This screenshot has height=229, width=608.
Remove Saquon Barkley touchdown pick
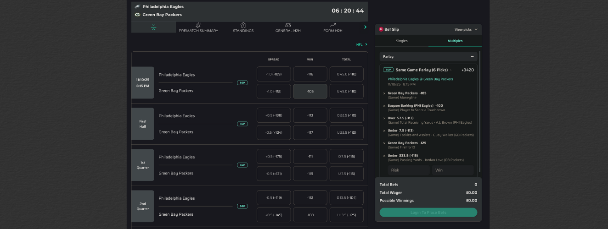pyautogui.click(x=384, y=106)
